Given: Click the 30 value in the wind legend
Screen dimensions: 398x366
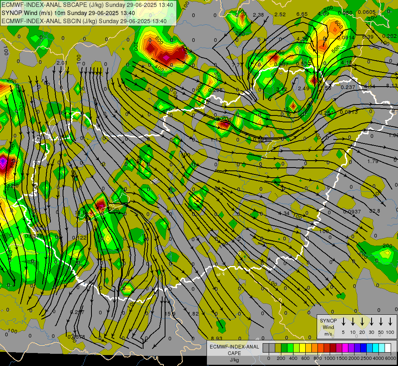Looking at the screenshot, I should (x=372, y=332).
